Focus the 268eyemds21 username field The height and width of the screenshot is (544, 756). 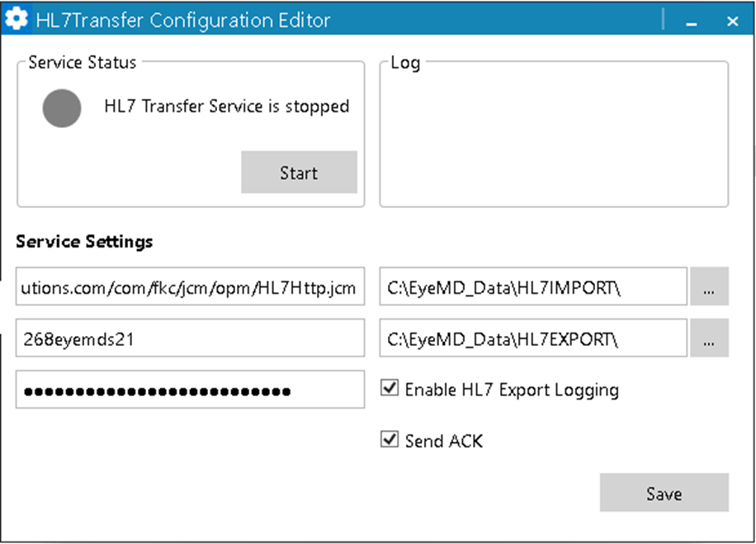click(x=190, y=338)
